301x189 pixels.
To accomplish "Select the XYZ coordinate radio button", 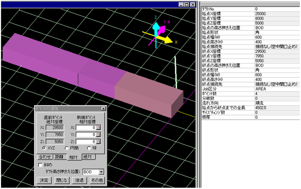I will point(44,148).
